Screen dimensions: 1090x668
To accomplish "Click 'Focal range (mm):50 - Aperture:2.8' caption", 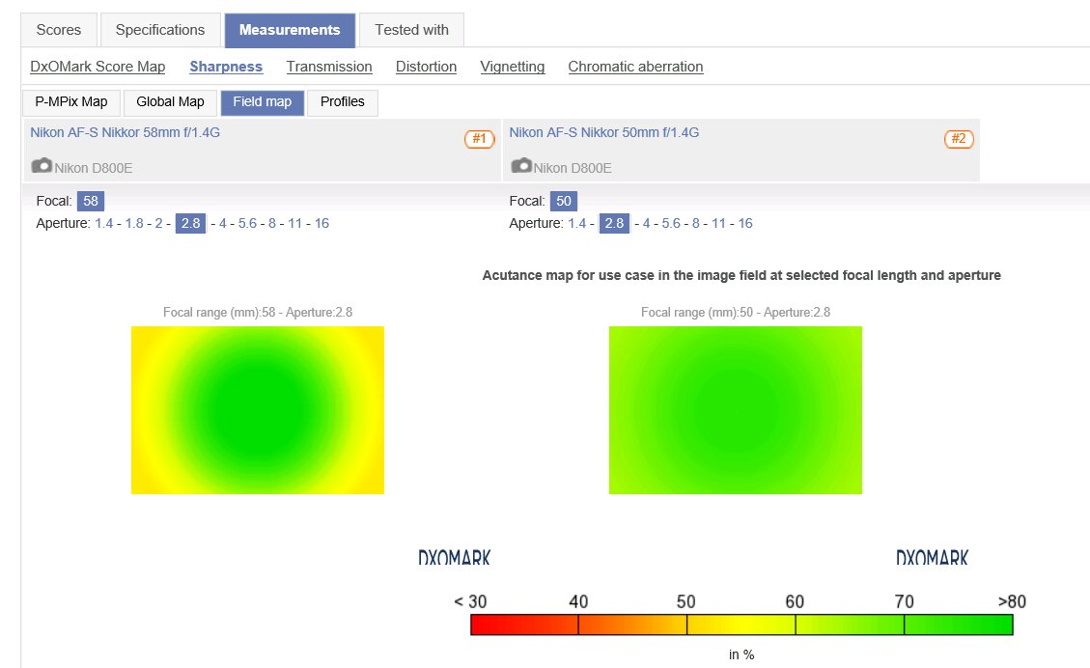I will (736, 312).
